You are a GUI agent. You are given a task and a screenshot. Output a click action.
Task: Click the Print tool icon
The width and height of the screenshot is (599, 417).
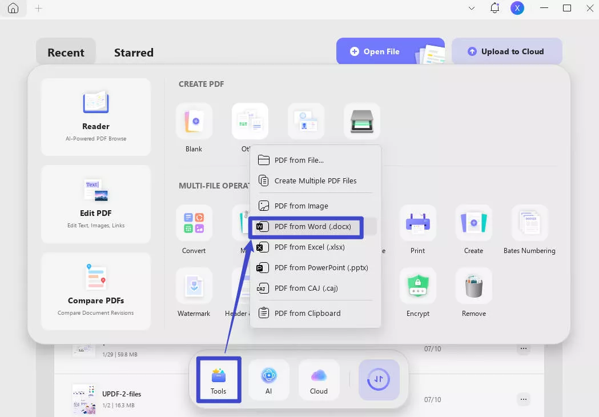tap(417, 223)
